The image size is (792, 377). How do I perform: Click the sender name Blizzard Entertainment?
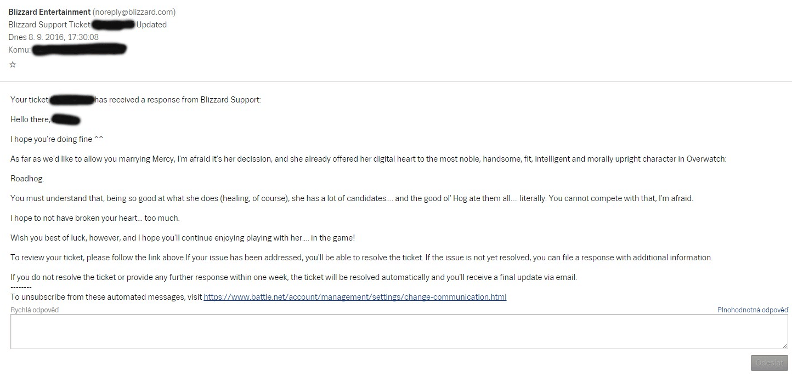point(49,12)
